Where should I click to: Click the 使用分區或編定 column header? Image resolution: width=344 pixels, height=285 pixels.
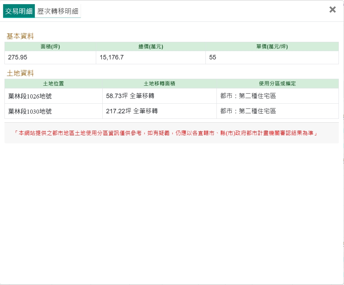tap(277, 84)
